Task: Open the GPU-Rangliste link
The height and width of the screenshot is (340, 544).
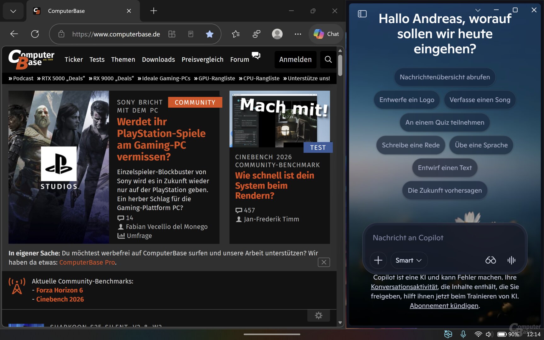Action: (214, 78)
